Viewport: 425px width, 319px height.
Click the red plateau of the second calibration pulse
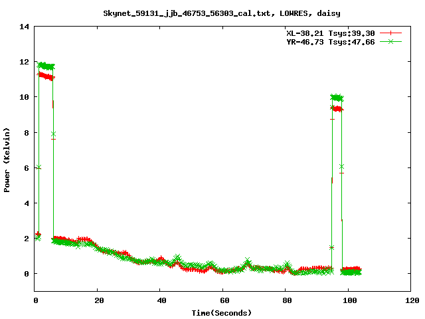tap(337, 109)
